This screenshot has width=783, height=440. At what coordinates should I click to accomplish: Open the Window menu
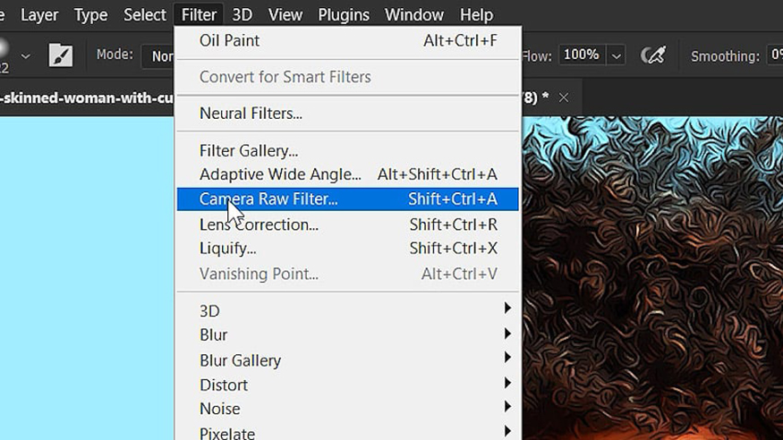pyautogui.click(x=414, y=15)
